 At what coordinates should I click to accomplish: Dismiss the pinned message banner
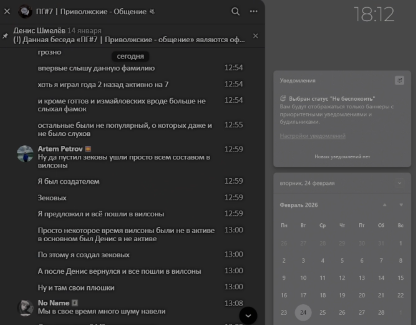[256, 36]
